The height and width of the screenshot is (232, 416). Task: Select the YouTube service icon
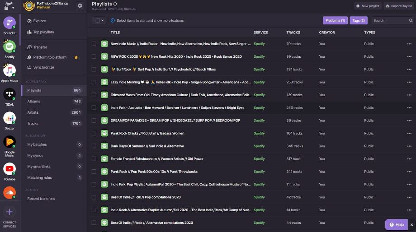coord(9,169)
